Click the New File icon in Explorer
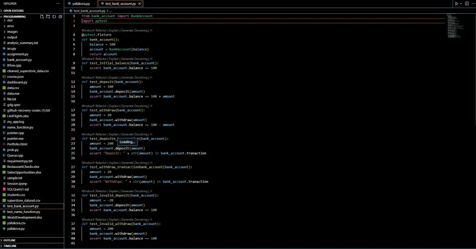Image resolution: width=476 pixels, height=249 pixels. 42,17
